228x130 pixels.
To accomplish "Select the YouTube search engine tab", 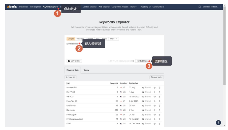I will tap(80, 39).
